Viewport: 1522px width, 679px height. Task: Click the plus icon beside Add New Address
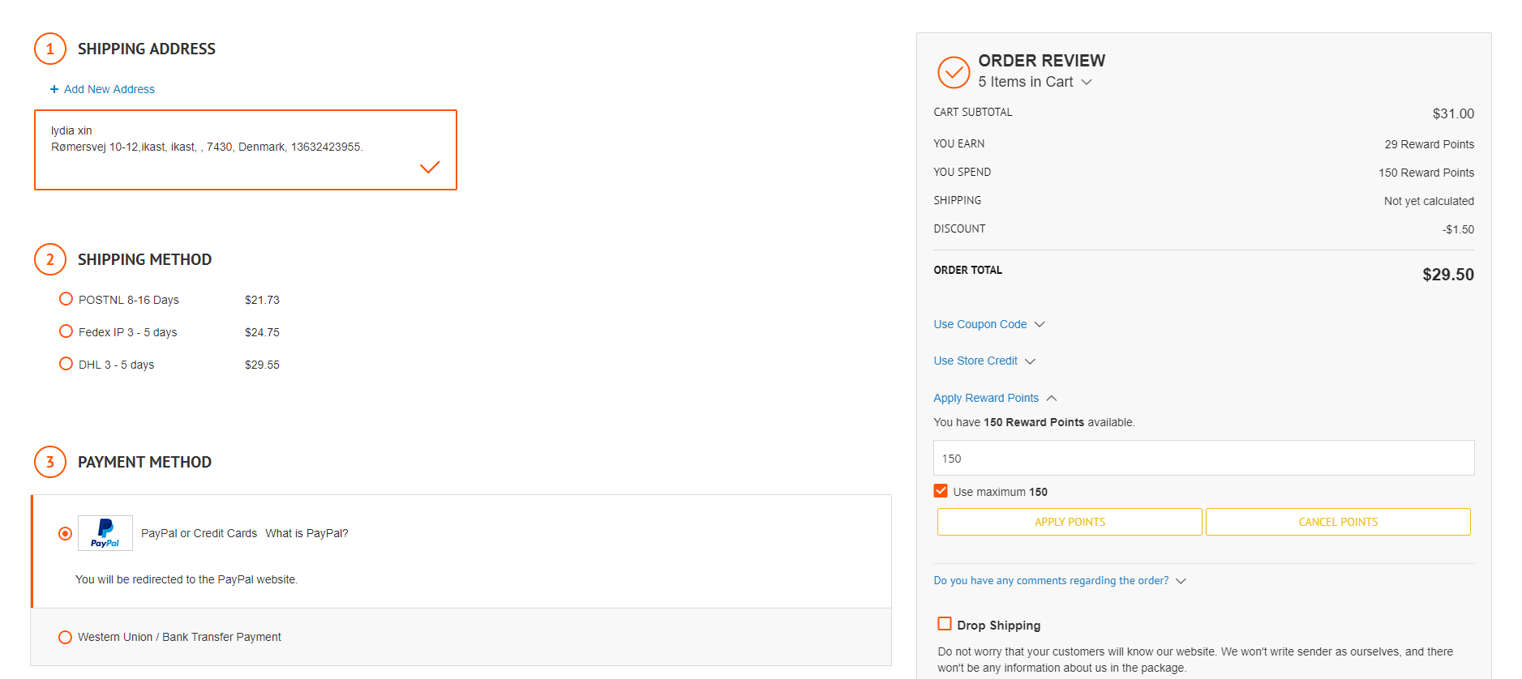tap(54, 89)
